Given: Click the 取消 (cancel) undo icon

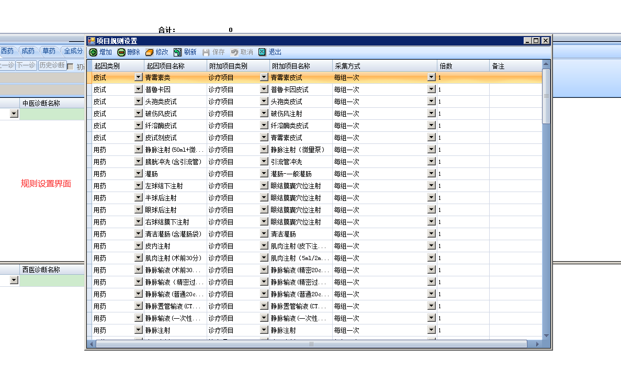Looking at the screenshot, I should (x=234, y=52).
